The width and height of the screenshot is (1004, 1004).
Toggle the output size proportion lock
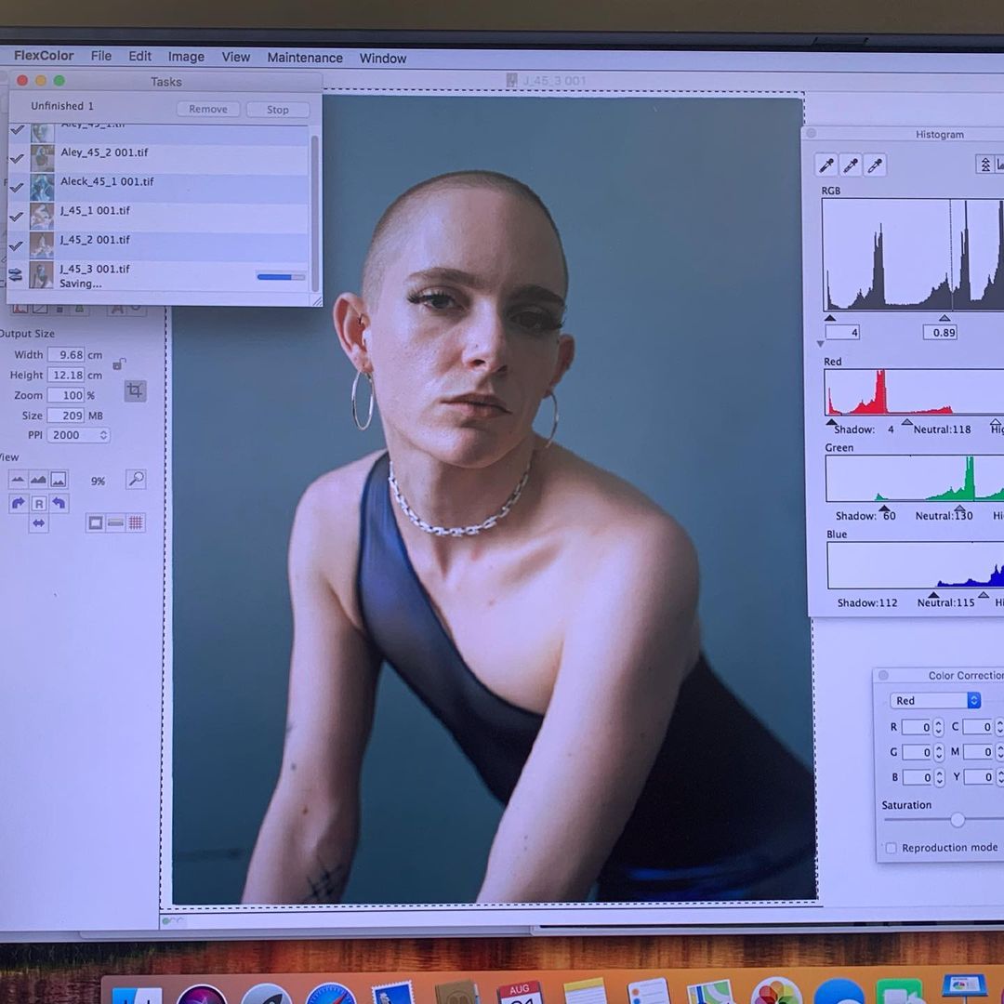pos(119,363)
